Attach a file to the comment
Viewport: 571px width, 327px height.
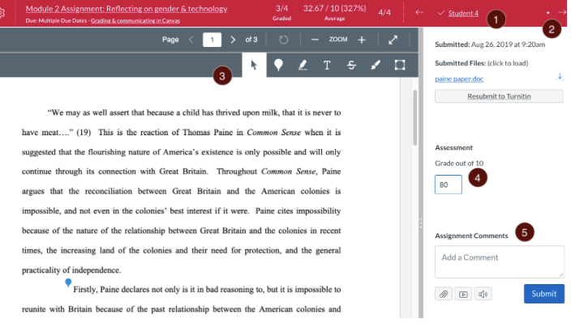click(x=444, y=294)
